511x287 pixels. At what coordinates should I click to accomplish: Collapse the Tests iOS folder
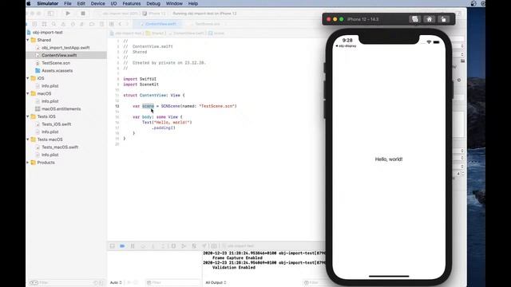click(28, 116)
